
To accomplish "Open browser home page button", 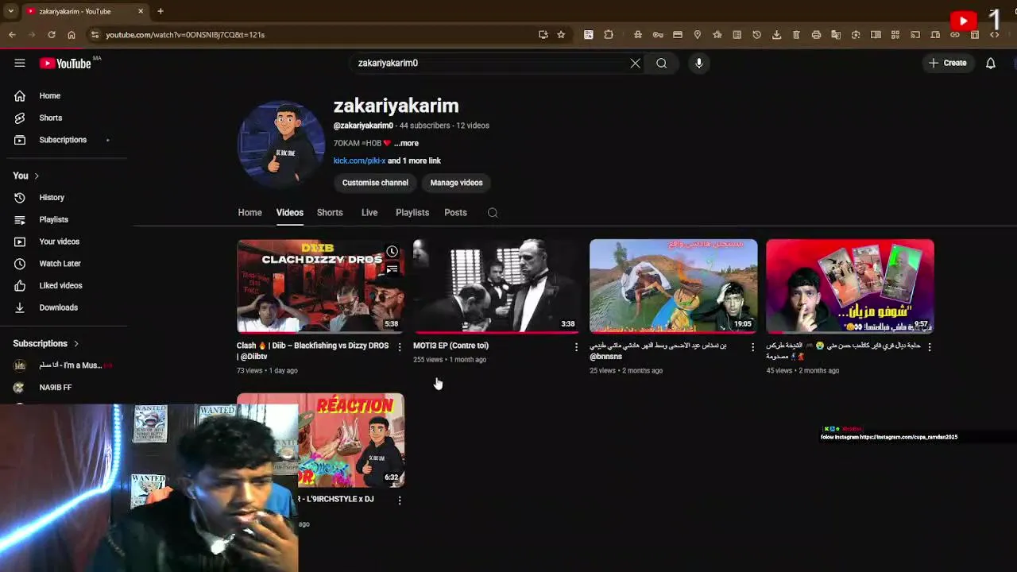I will coord(72,35).
